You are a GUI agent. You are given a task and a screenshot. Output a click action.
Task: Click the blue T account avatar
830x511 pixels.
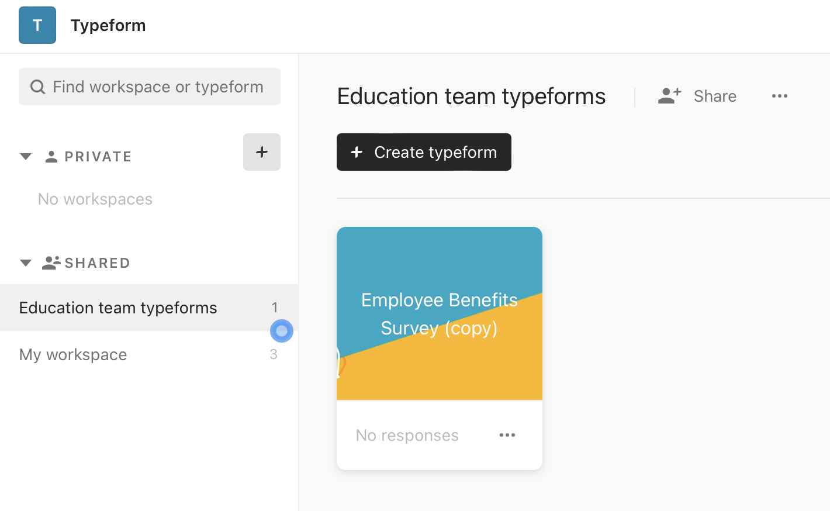[x=37, y=25]
